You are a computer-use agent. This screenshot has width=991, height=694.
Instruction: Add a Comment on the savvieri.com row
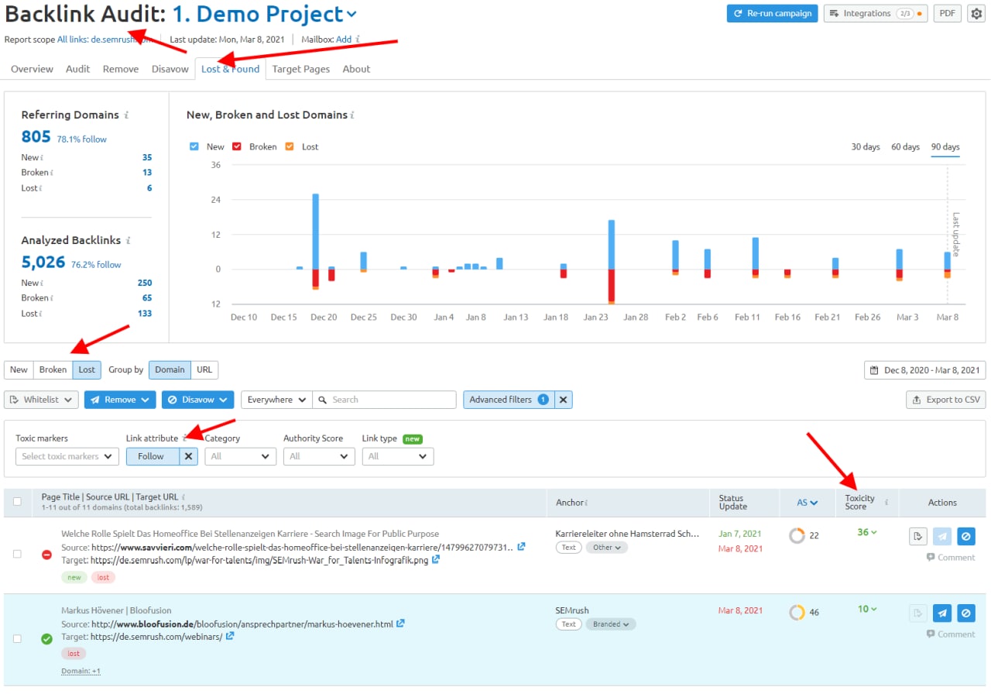[x=951, y=558]
